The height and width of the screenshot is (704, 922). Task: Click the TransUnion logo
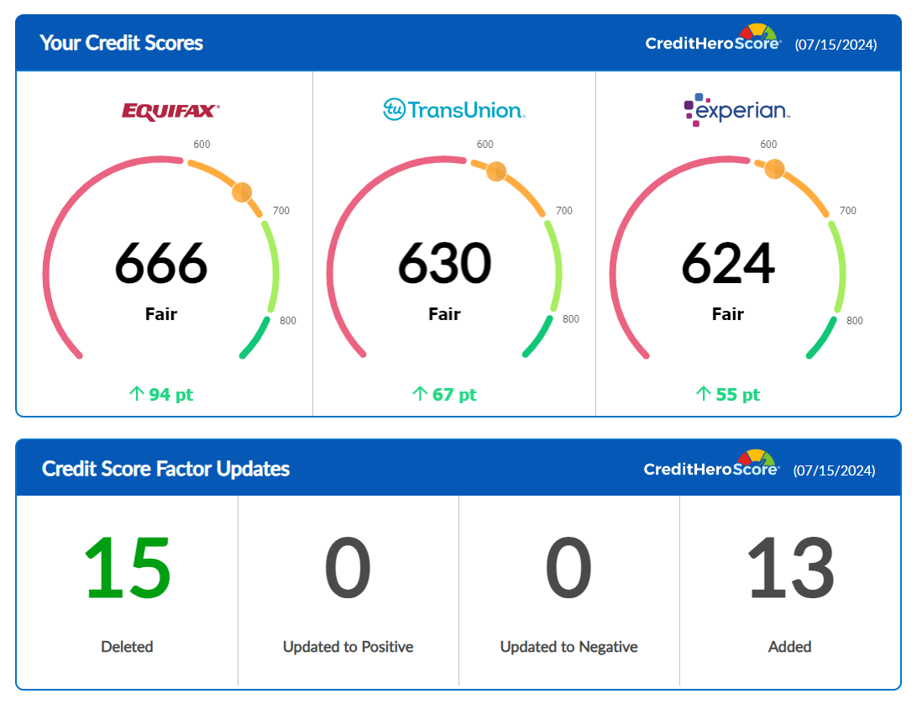coord(454,109)
